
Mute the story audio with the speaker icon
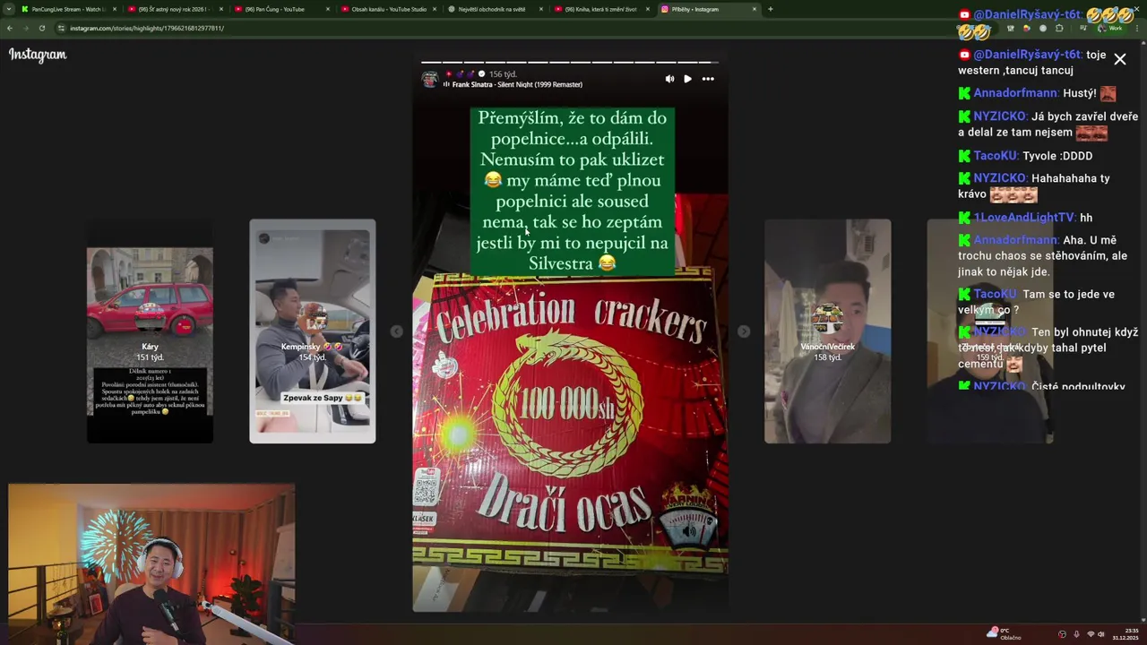(x=669, y=79)
